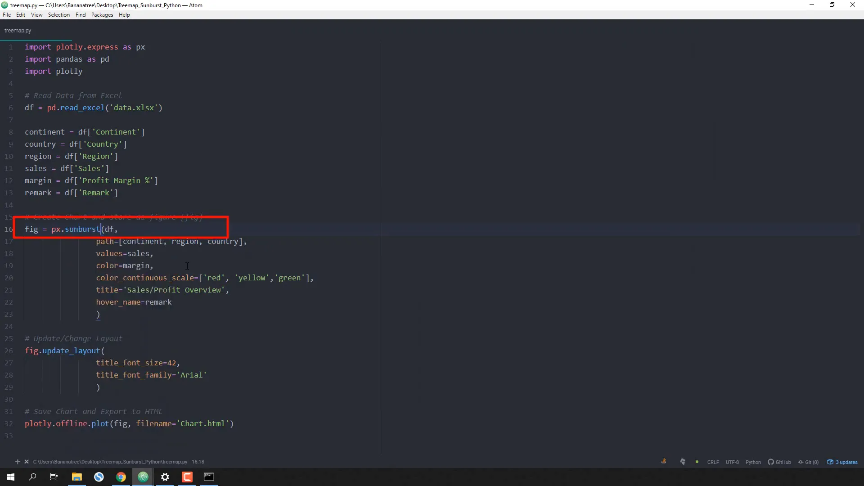Open the CRLF line ending selector
Image resolution: width=864 pixels, height=486 pixels.
(713, 462)
